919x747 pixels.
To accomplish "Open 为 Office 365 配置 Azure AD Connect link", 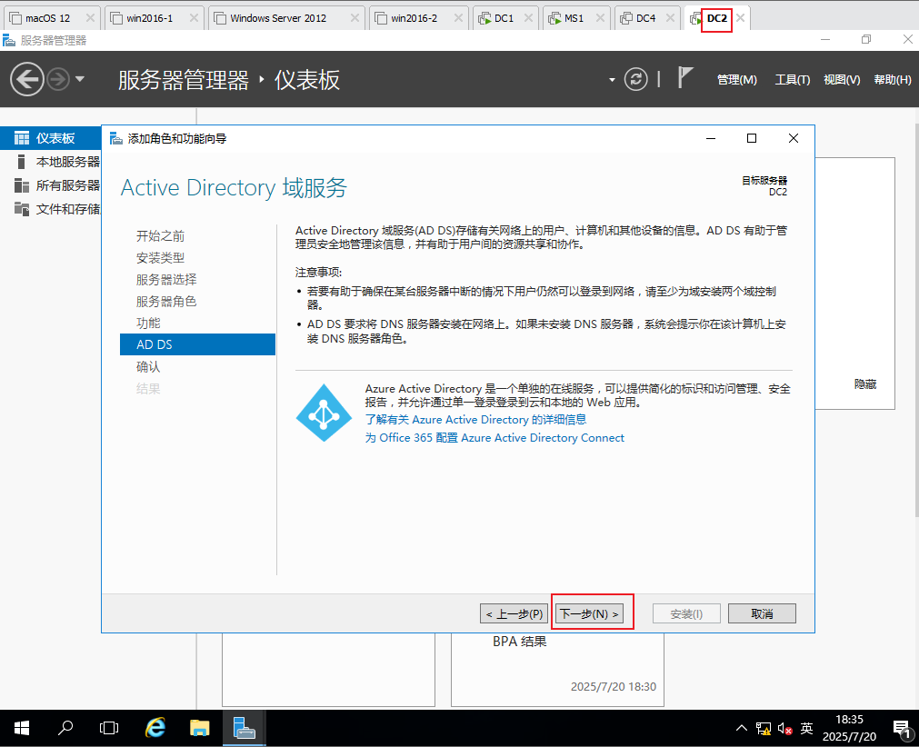I will (494, 438).
